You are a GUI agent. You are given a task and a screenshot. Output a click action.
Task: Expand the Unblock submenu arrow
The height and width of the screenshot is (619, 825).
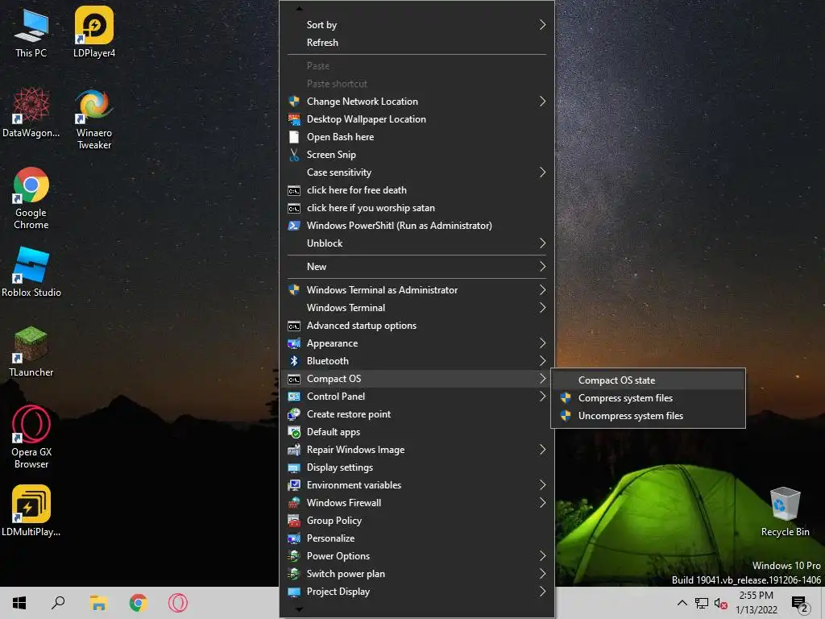542,243
